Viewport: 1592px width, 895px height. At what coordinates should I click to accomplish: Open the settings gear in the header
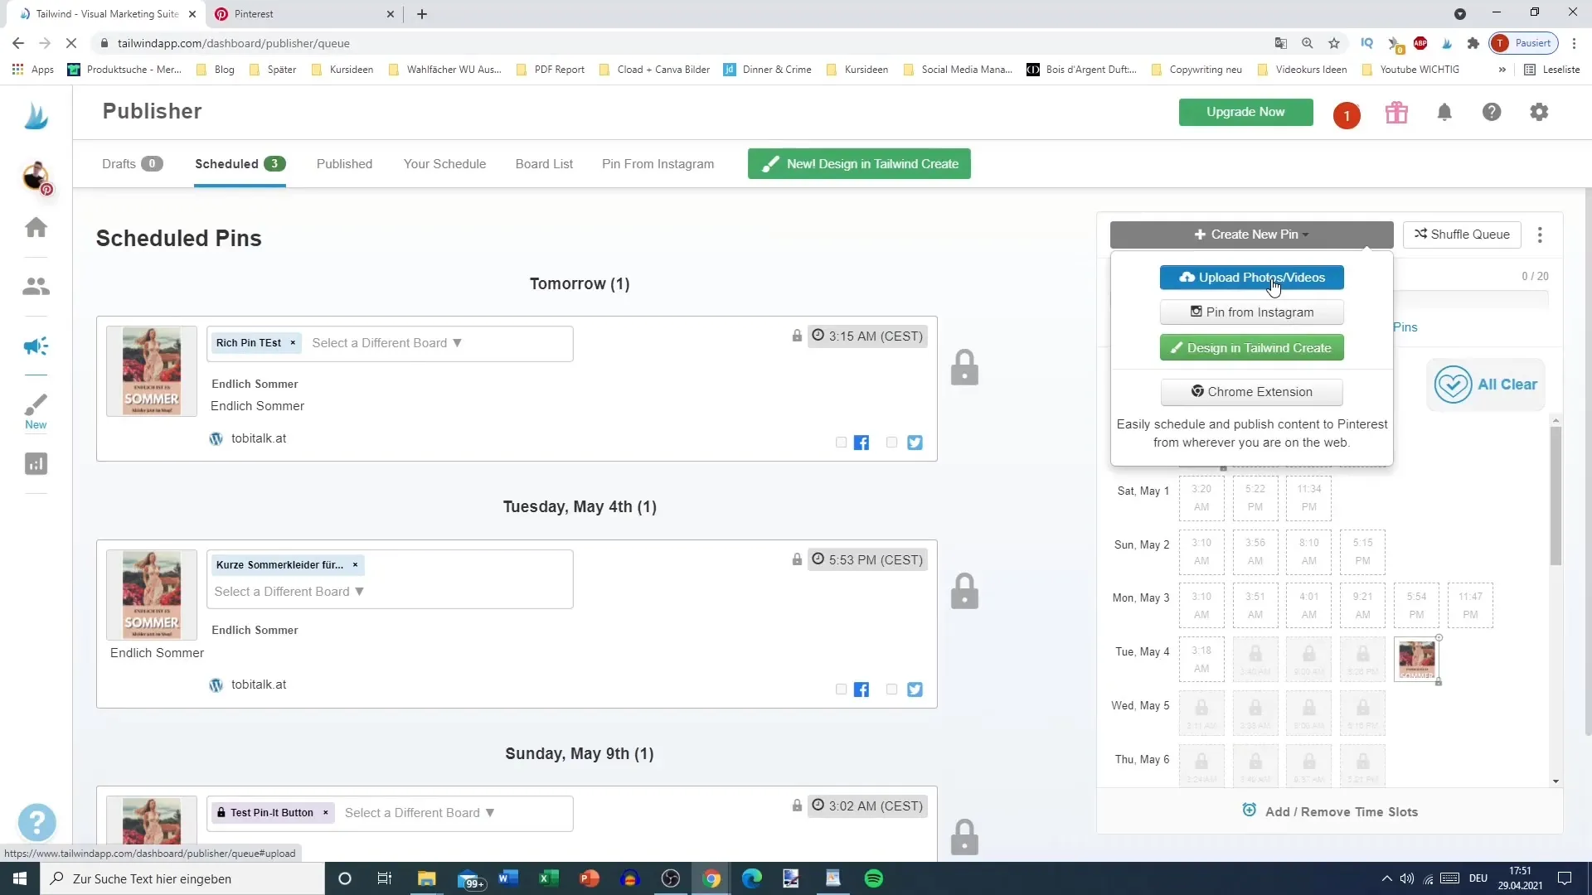point(1539,112)
